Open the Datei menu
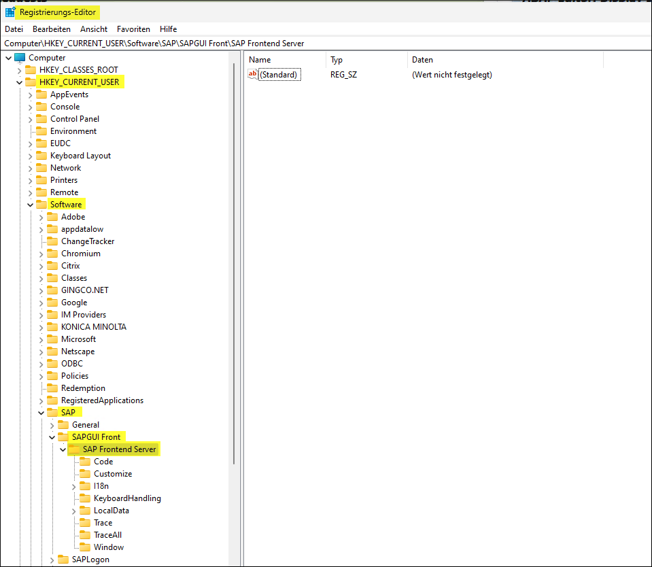 [x=14, y=29]
